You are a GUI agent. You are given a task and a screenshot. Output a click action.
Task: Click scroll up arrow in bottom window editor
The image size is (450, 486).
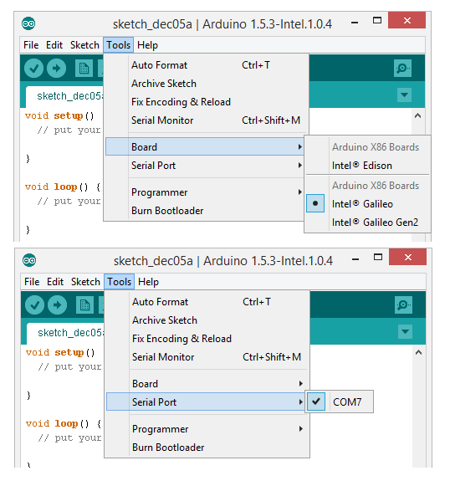(x=419, y=352)
